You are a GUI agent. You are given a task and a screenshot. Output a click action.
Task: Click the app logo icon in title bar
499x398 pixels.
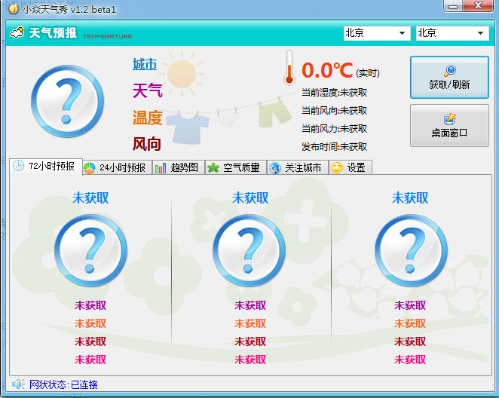tap(14, 8)
